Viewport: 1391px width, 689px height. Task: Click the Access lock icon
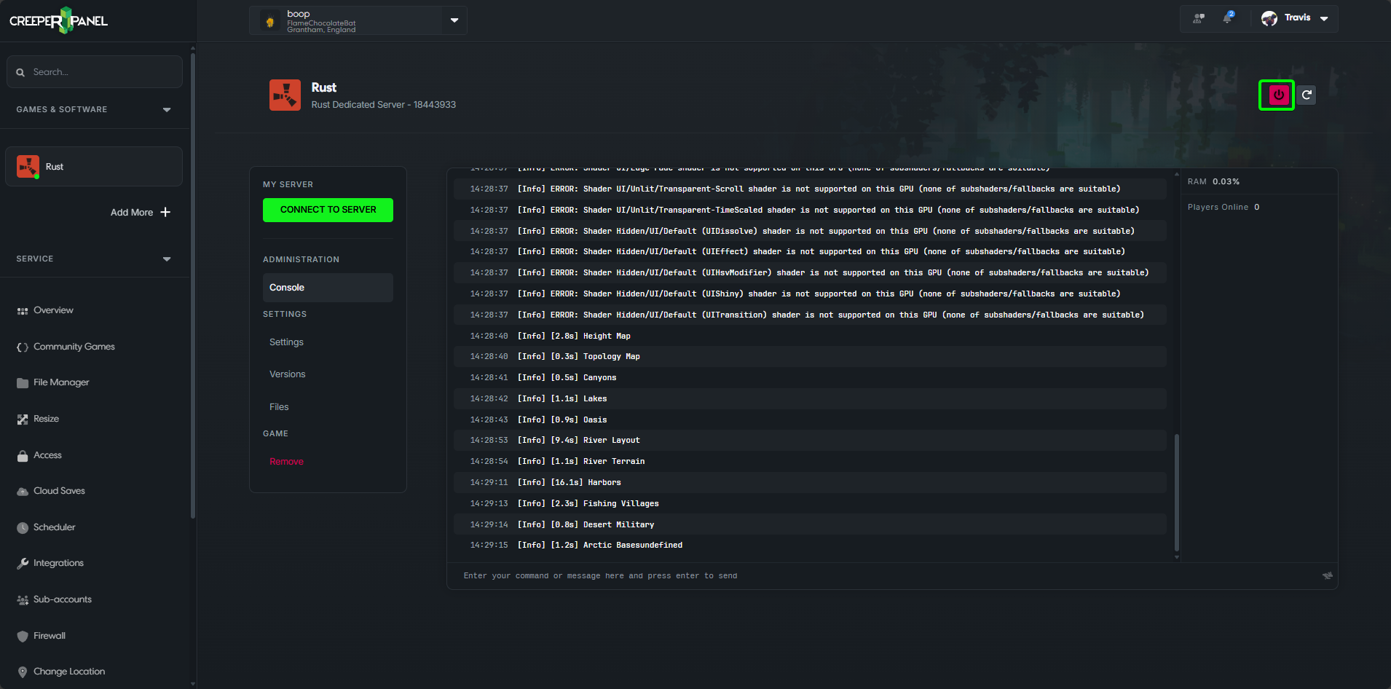click(x=23, y=456)
